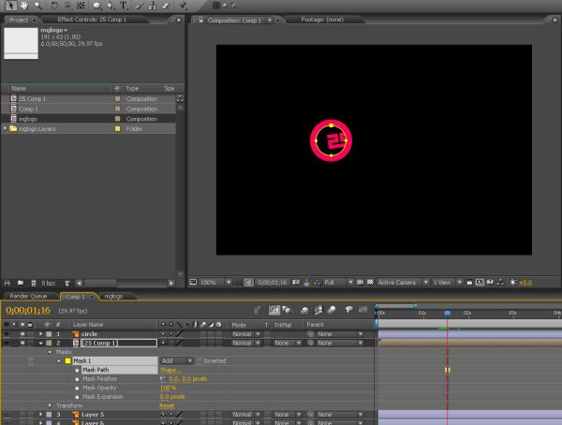Toggle the live update button in timeline
This screenshot has height=425, width=562.
(274, 310)
